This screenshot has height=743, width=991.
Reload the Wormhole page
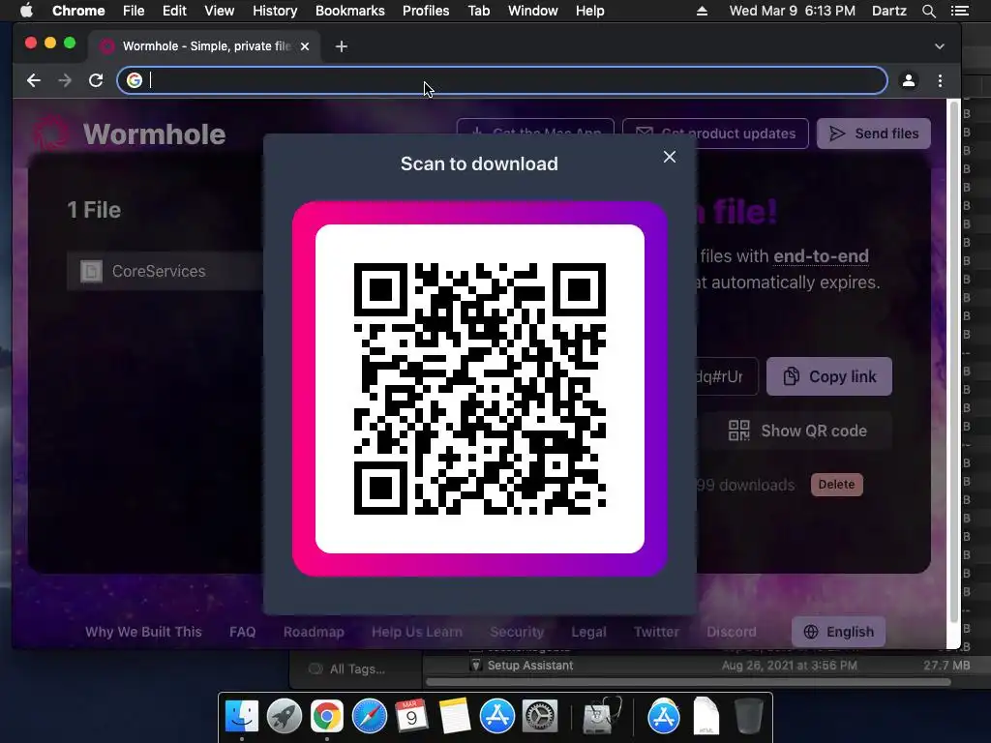pyautogui.click(x=96, y=80)
